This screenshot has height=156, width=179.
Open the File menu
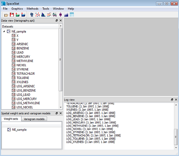5,9
